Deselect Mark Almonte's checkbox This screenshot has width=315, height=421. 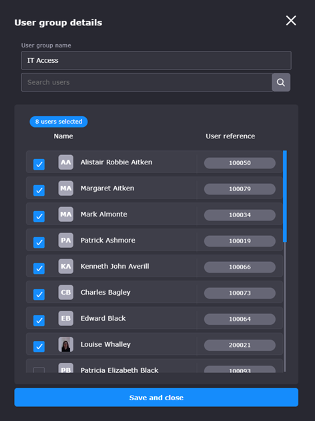pos(39,217)
